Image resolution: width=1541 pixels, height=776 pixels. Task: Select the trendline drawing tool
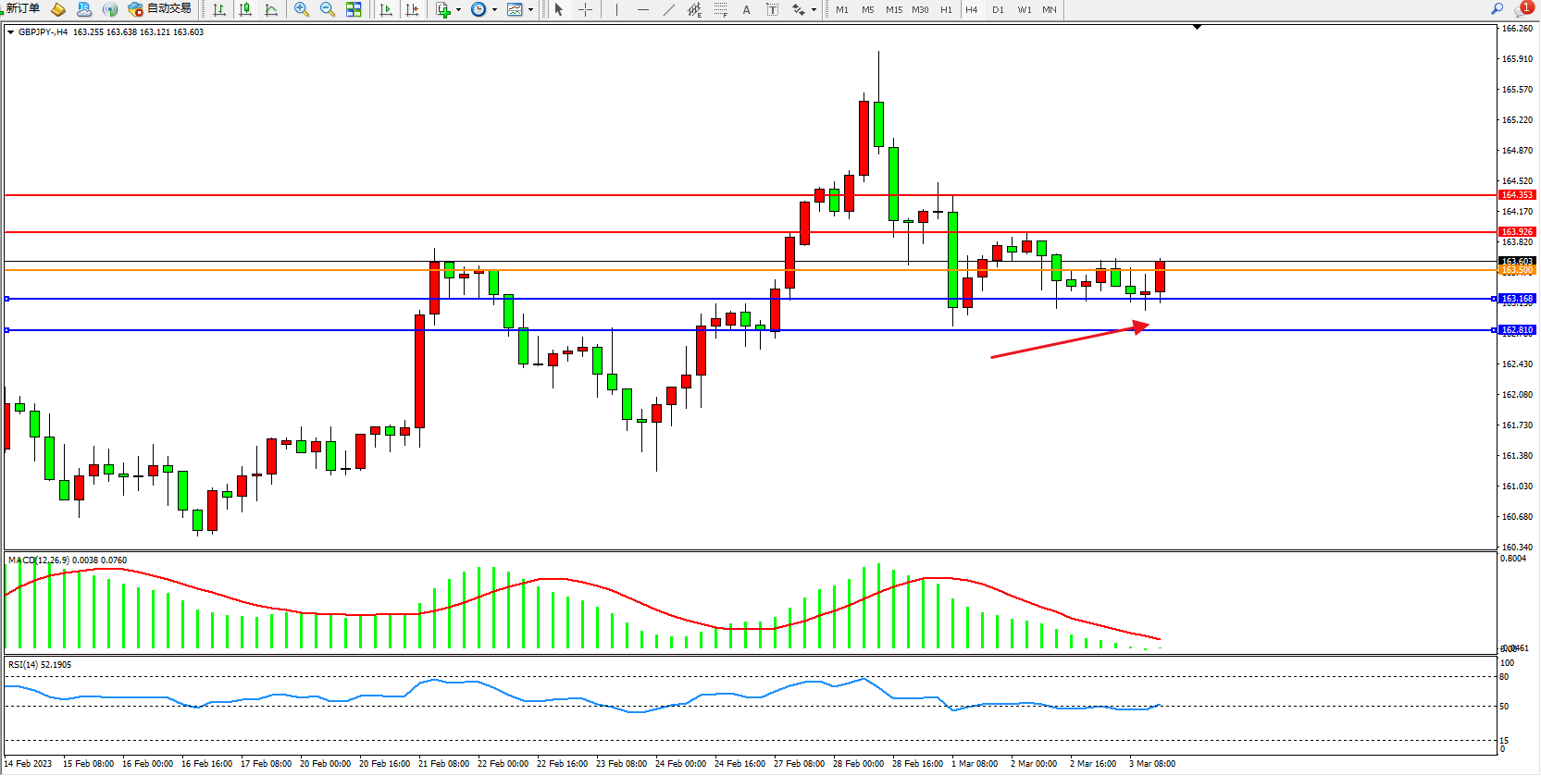click(668, 9)
